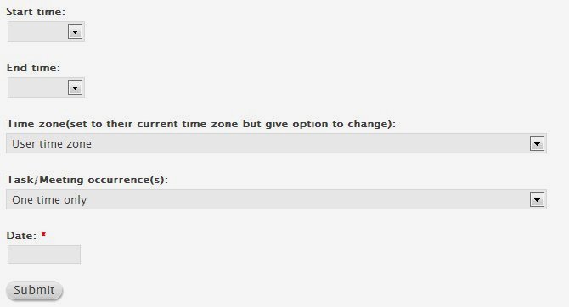Click the End time dropdown arrow
Image resolution: width=569 pixels, height=307 pixels.
pyautogui.click(x=75, y=87)
